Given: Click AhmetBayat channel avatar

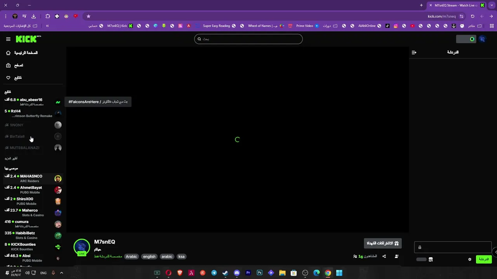Looking at the screenshot, I should click(x=58, y=190).
